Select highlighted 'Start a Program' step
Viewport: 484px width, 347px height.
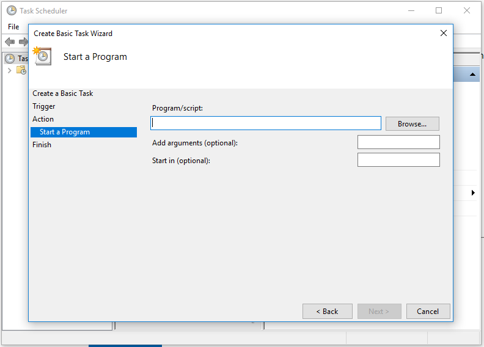coord(84,132)
